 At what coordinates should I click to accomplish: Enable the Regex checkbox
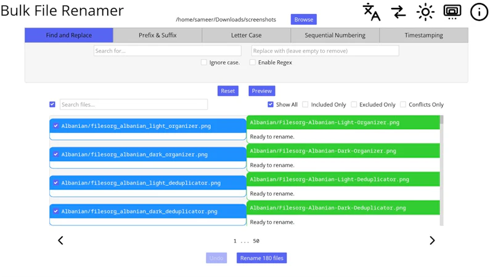tap(253, 62)
